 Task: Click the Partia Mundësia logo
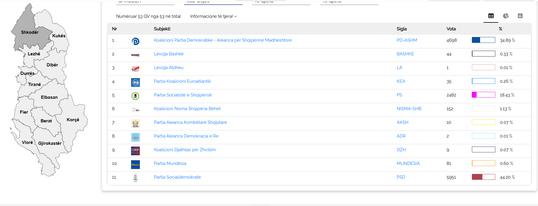tap(135, 165)
